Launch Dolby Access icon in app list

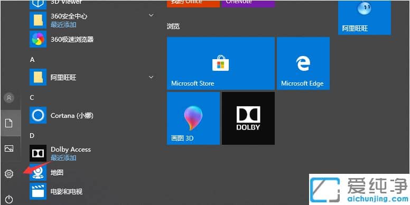(38, 153)
